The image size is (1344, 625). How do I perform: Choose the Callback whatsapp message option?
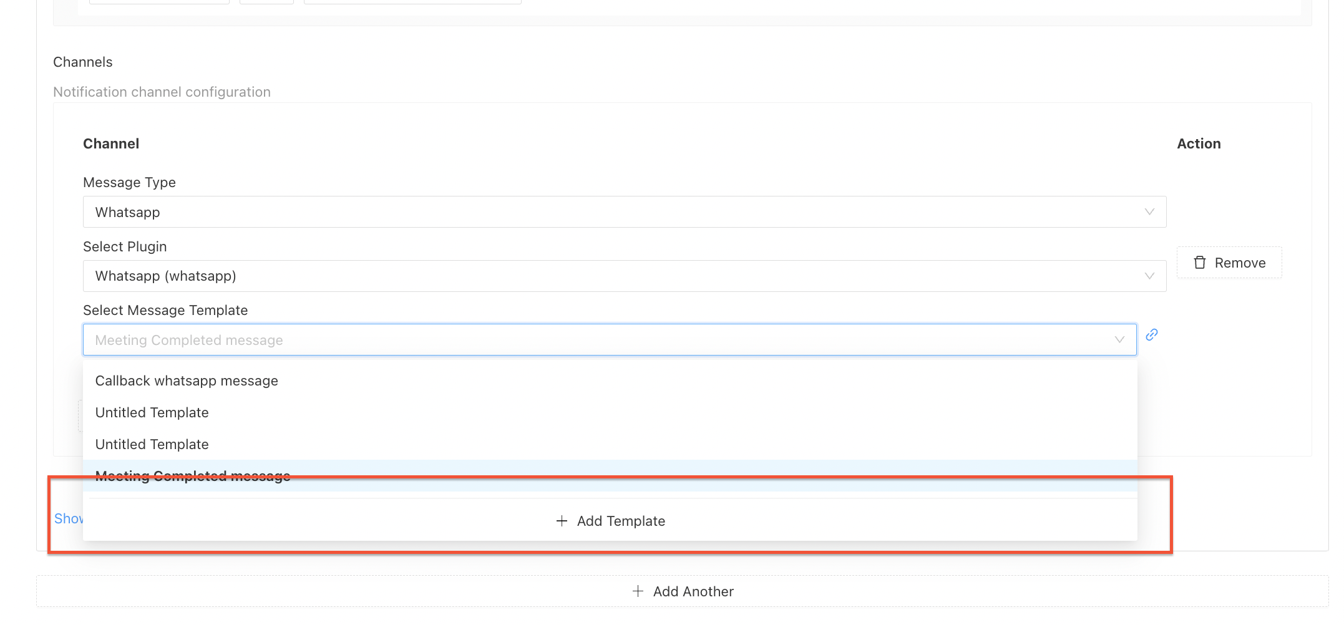pyautogui.click(x=187, y=381)
